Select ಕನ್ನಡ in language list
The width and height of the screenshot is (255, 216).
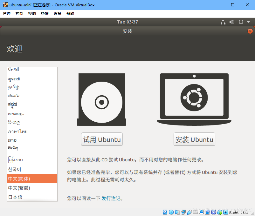[x=32, y=105]
